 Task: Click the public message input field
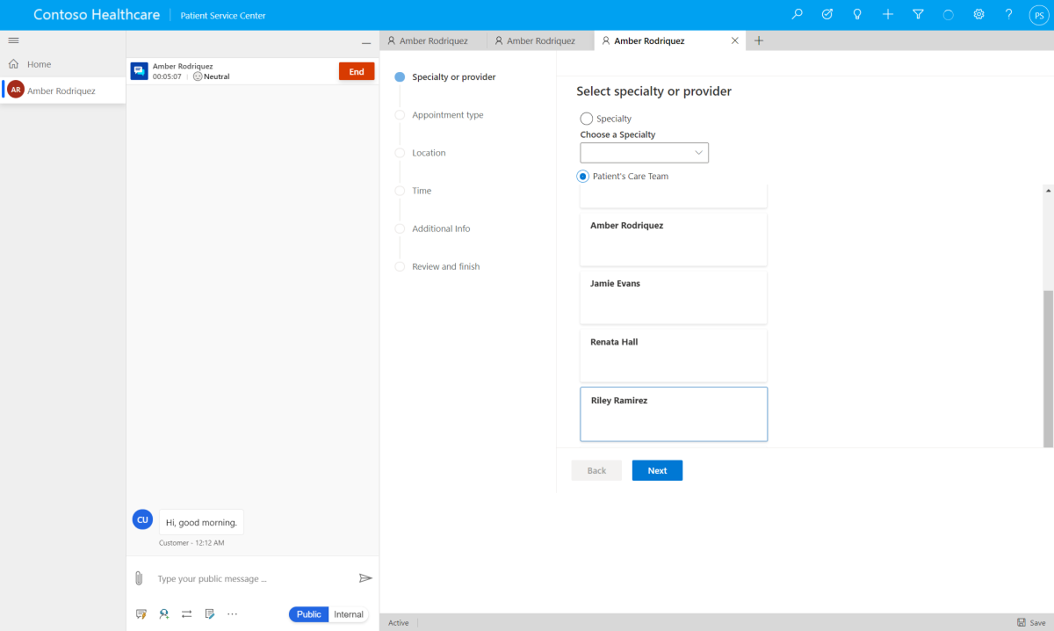[x=252, y=578]
